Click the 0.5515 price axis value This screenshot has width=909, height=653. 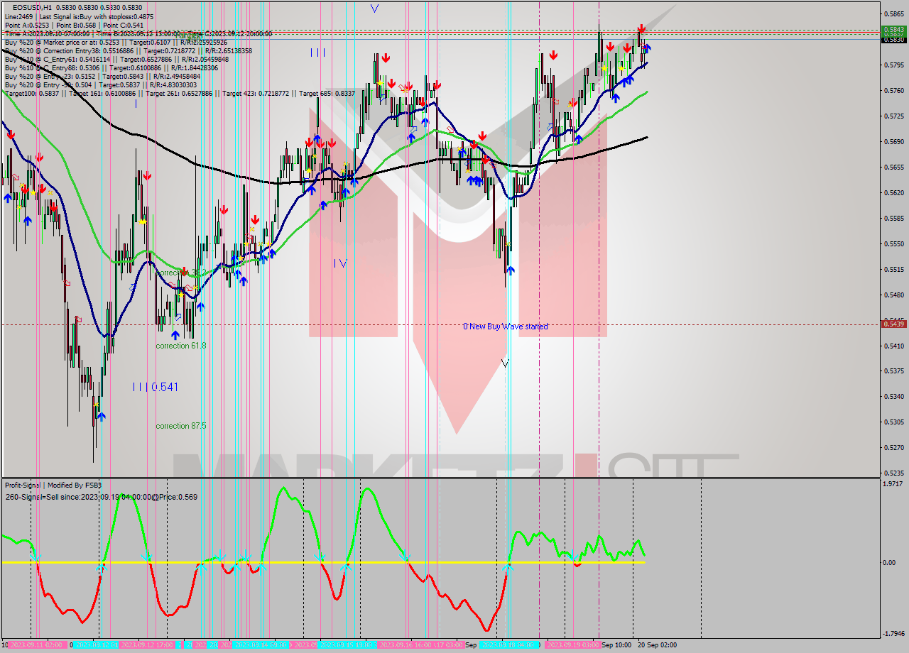point(893,270)
